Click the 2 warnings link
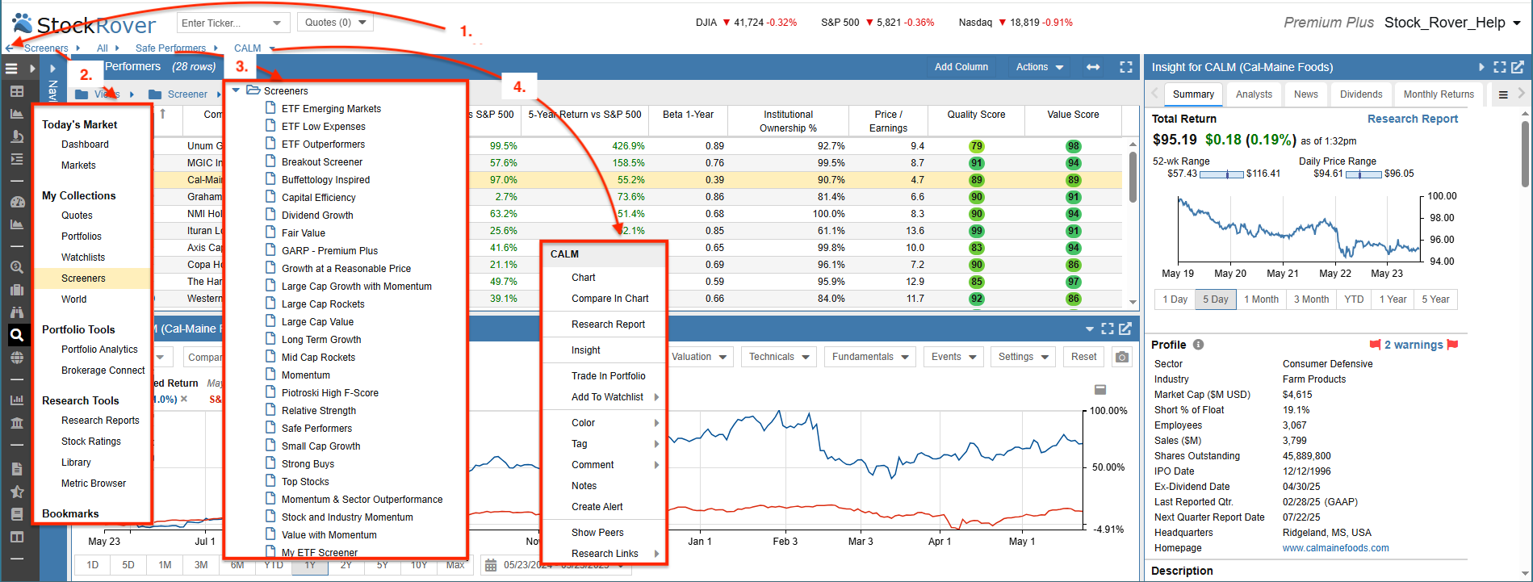This screenshot has width=1533, height=582. 1415,345
